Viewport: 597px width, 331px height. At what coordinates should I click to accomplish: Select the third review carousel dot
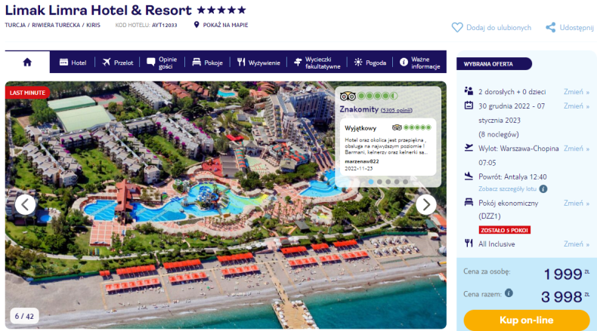pos(388,182)
